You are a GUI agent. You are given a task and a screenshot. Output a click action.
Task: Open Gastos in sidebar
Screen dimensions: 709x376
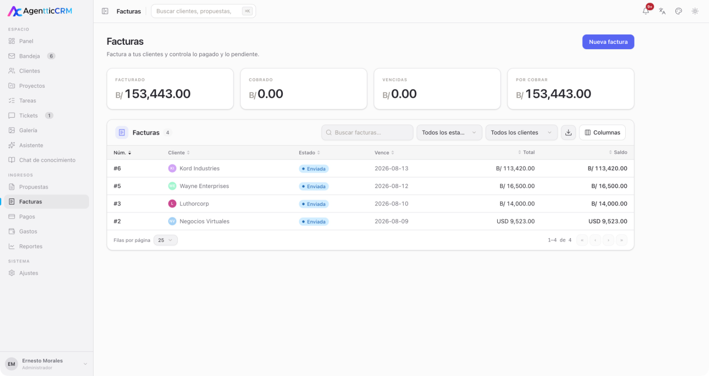pos(47,231)
